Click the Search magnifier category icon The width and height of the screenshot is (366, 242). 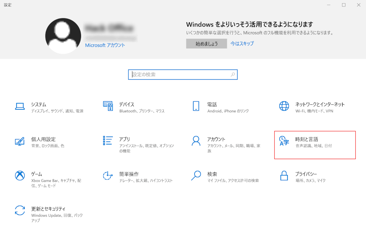(x=196, y=175)
